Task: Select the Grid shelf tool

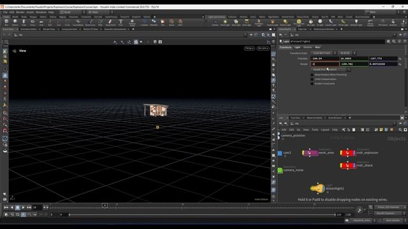Action: [x=41, y=22]
